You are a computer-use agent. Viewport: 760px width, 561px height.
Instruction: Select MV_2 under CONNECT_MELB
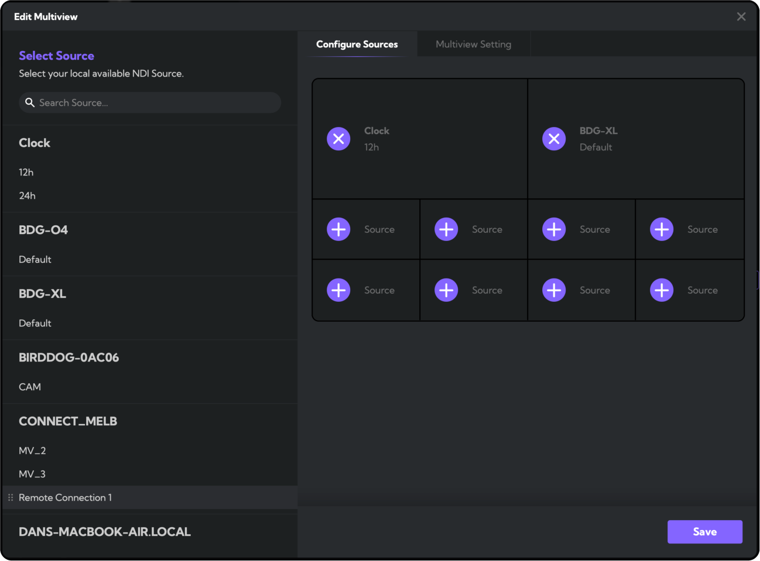[x=32, y=451]
